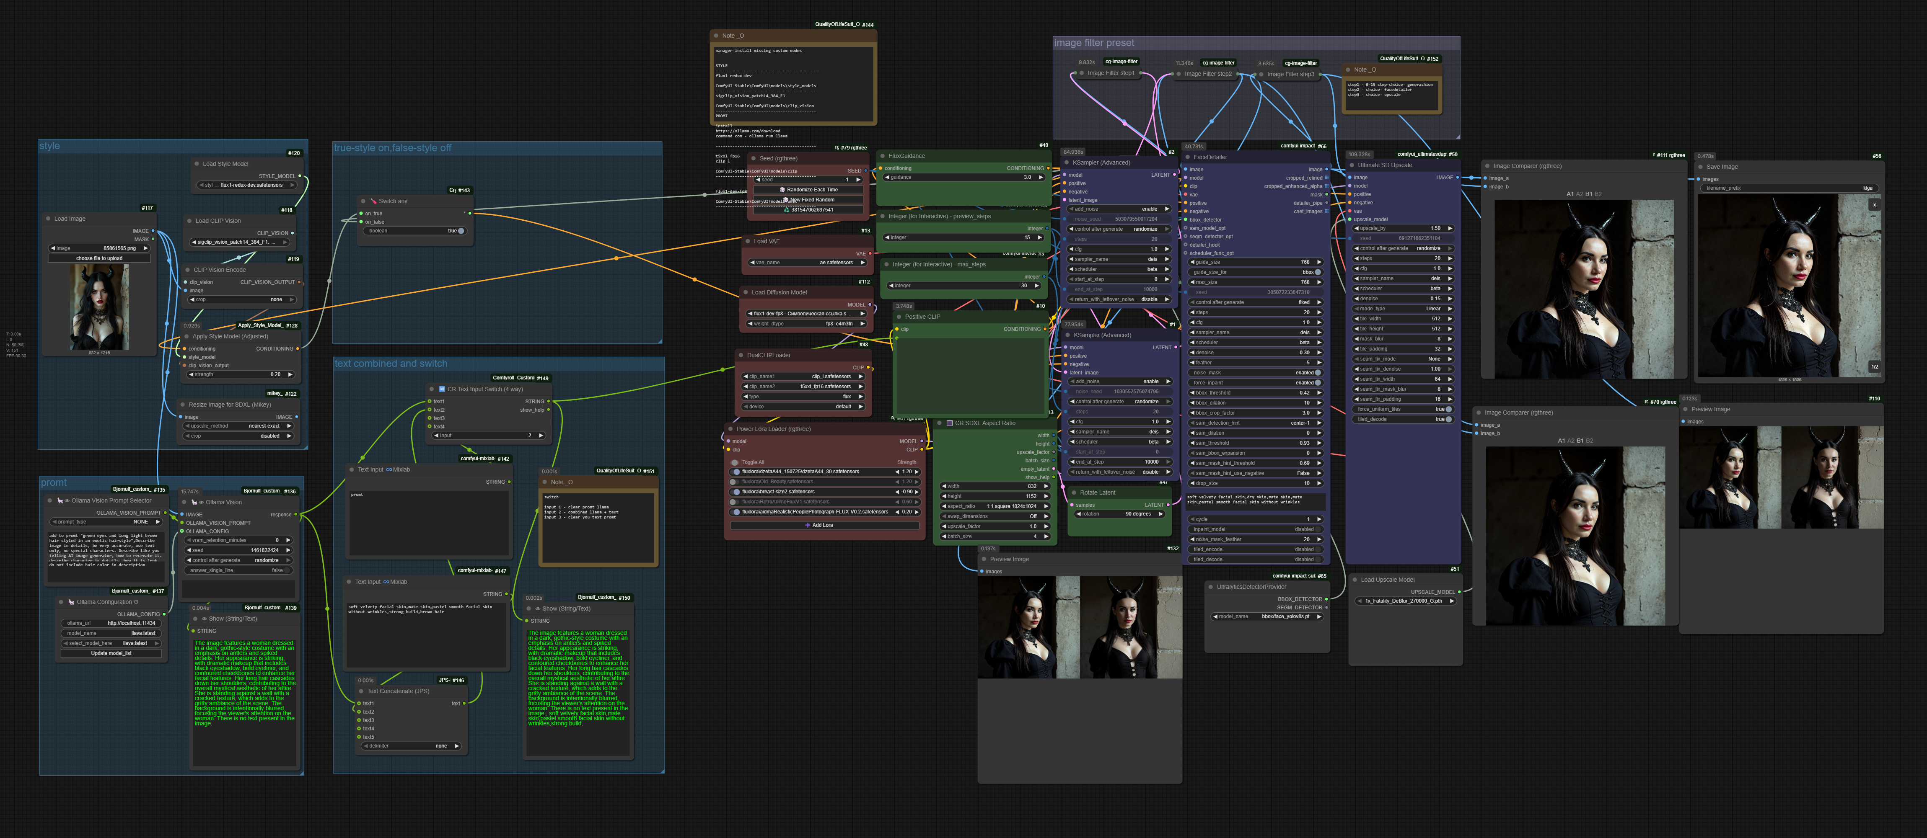Open the vae_name ae.safetensors dropdown

[807, 263]
